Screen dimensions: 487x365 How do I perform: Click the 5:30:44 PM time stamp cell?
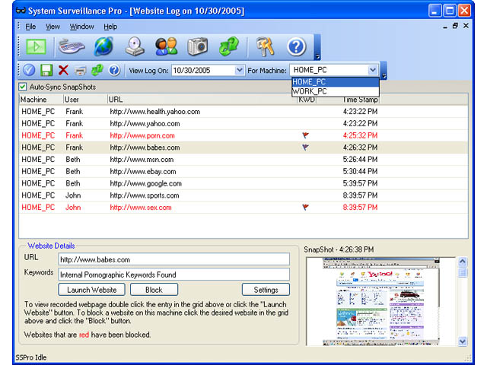click(360, 171)
